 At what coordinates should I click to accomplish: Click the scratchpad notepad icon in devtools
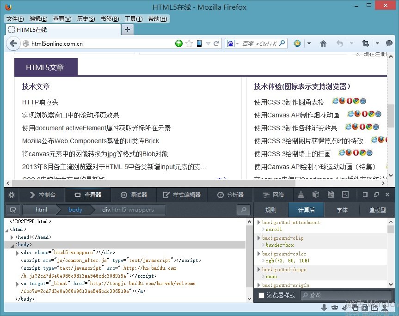tap(331, 195)
